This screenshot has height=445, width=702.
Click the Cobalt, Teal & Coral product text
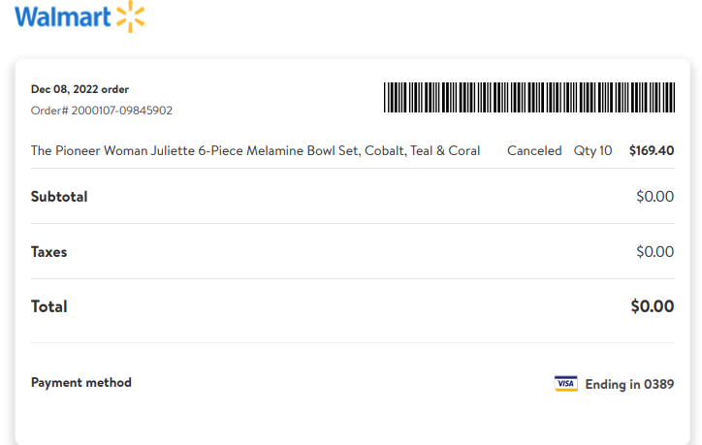click(422, 151)
